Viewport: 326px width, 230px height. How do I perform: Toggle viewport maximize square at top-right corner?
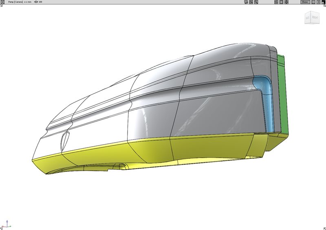click(324, 2)
